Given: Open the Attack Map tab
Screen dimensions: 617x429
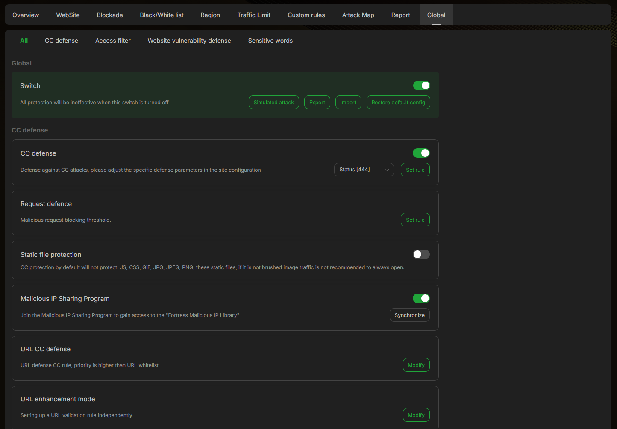Looking at the screenshot, I should pos(358,15).
